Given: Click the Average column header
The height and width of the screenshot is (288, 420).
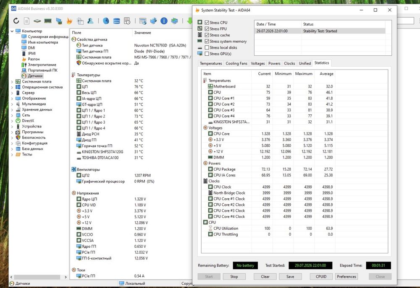Looking at the screenshot, I should pos(325,73).
